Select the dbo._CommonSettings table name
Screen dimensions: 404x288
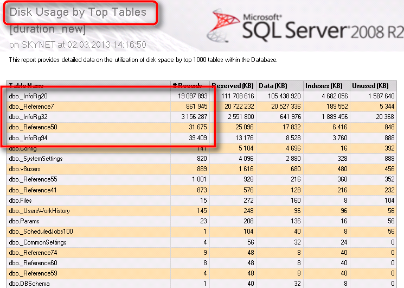[x=37, y=242]
